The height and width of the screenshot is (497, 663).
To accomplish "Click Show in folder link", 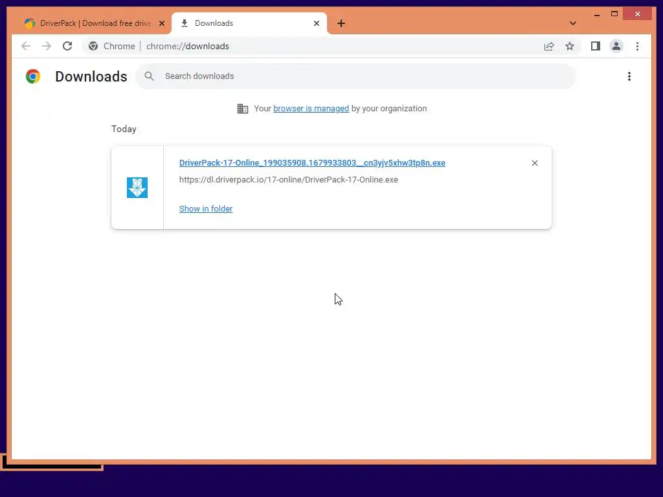I will pos(206,209).
